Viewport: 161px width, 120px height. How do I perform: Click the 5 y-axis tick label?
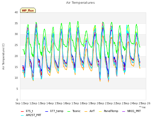17,89
